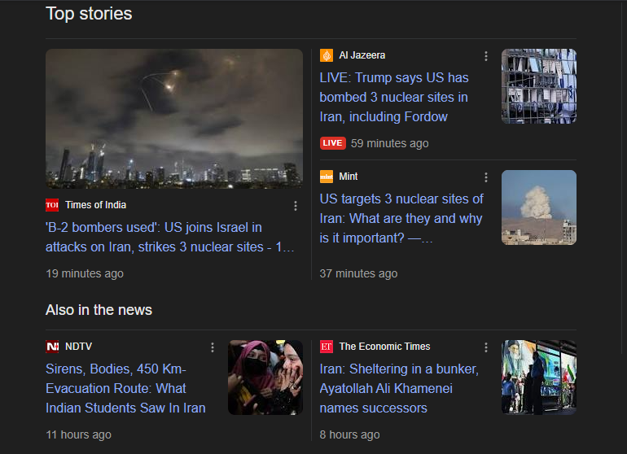This screenshot has height=454, width=627.
Task: Click the '8 hours ago' timestamp
Action: tap(350, 434)
